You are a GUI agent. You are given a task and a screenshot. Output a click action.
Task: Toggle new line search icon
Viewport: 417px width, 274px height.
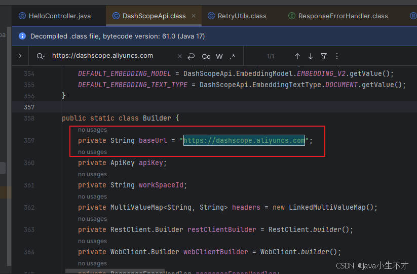tap(191, 56)
